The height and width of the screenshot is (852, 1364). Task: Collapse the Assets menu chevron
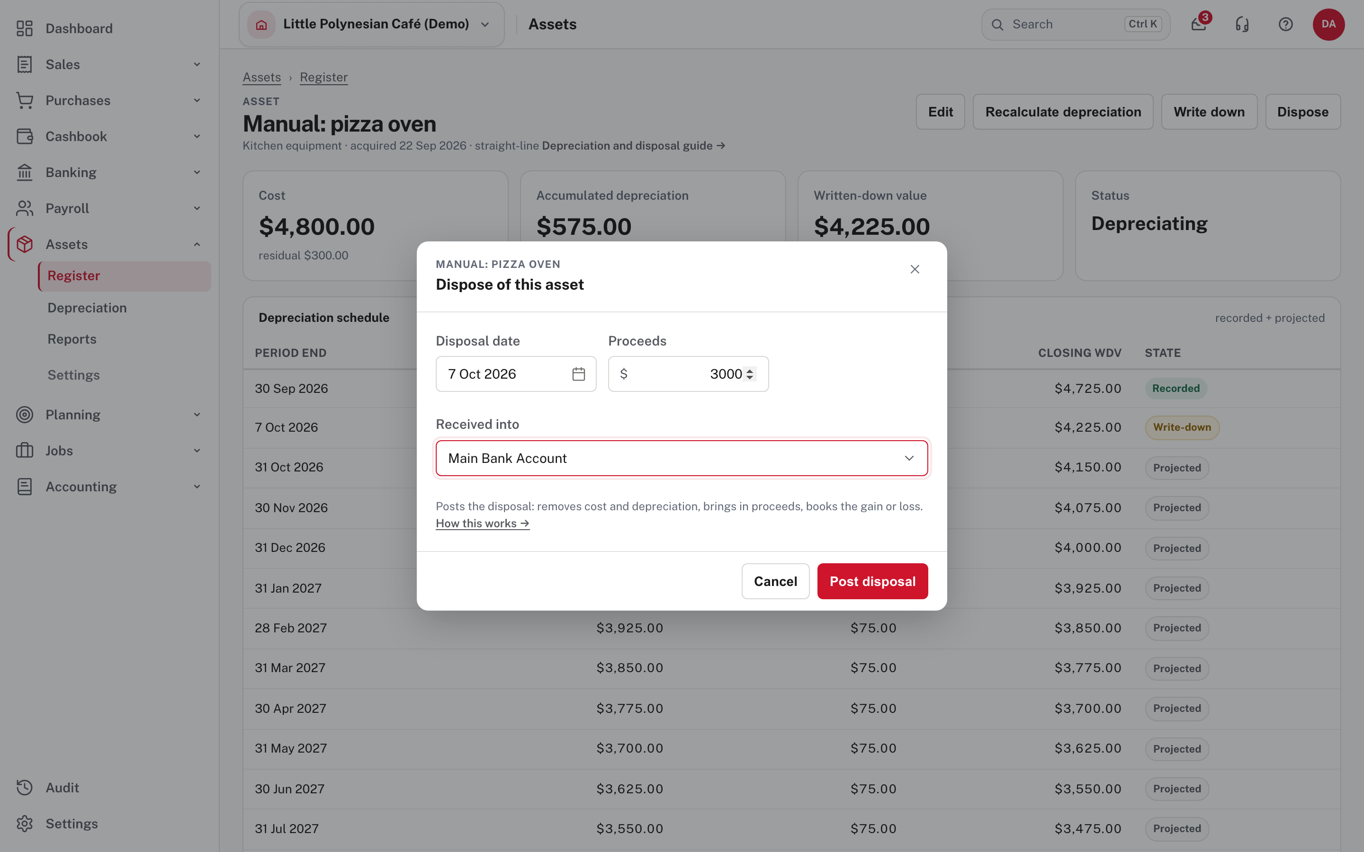[197, 244]
